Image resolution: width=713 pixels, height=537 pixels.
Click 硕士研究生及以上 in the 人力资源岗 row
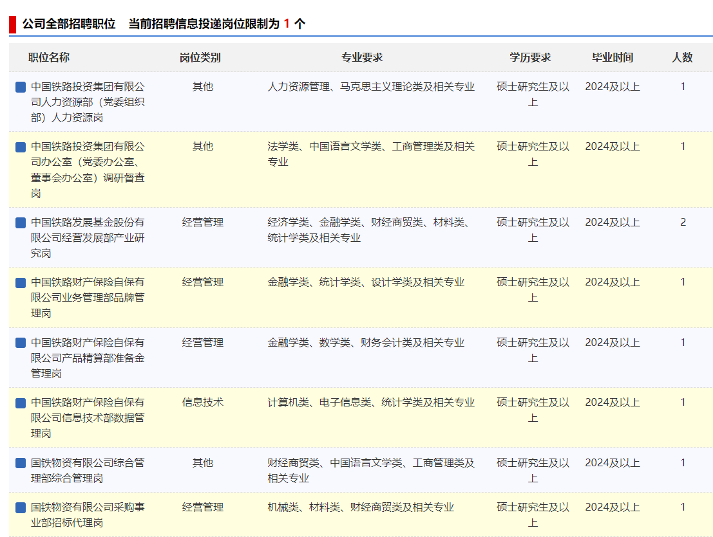(533, 95)
